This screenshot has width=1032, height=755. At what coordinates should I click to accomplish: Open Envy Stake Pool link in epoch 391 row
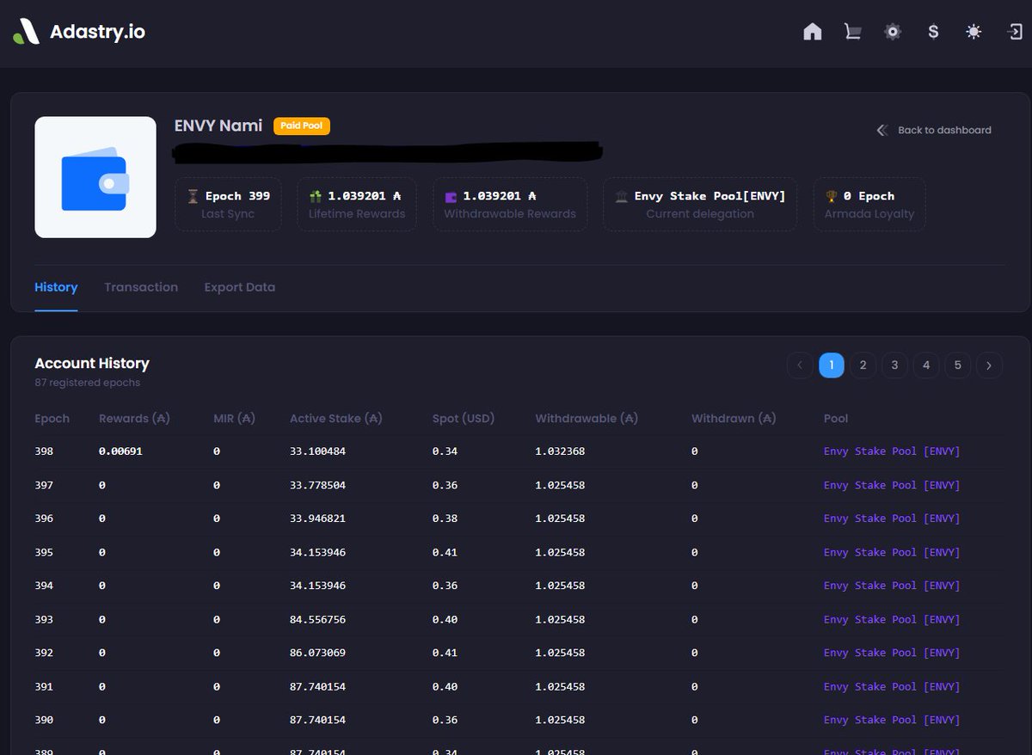pos(892,686)
